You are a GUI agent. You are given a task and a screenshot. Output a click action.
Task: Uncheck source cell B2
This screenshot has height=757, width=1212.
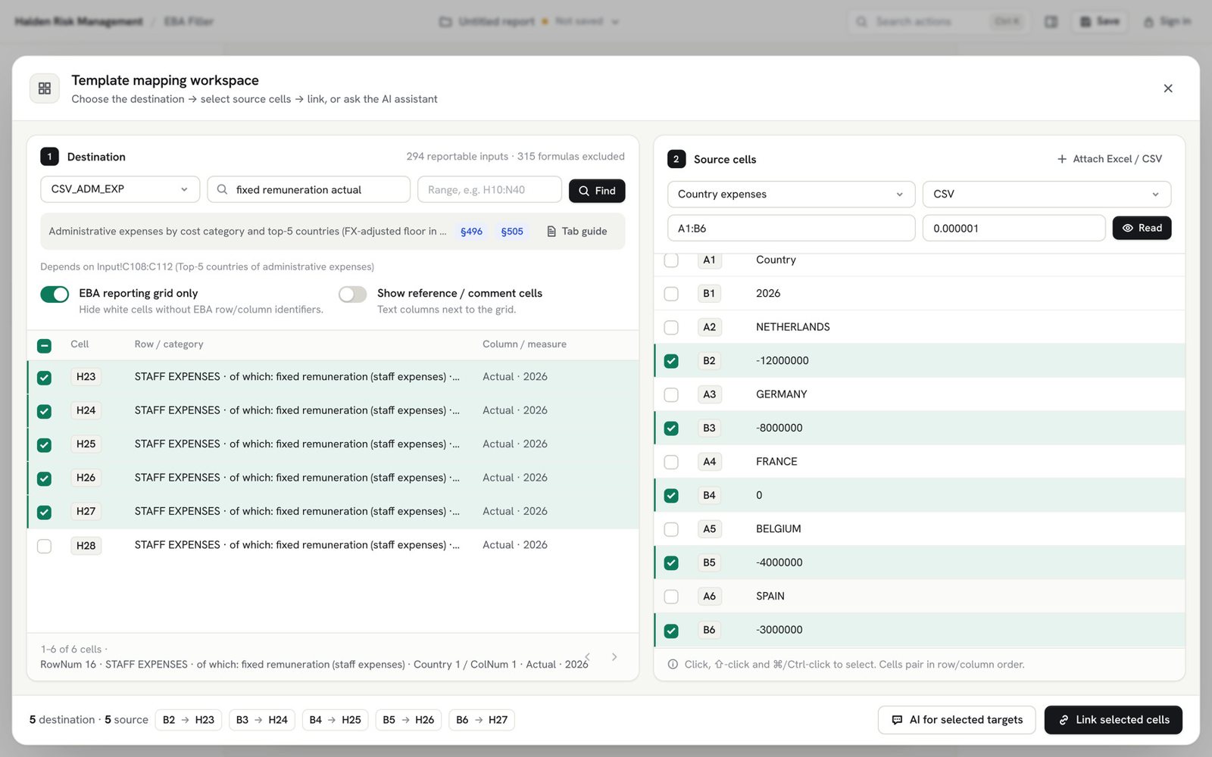coord(671,361)
